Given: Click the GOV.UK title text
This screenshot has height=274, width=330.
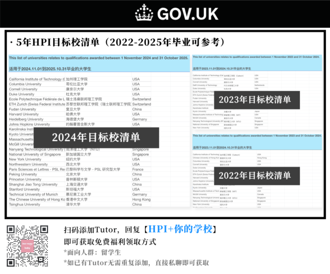Looking at the screenshot, I should pyautogui.click(x=188, y=14).
